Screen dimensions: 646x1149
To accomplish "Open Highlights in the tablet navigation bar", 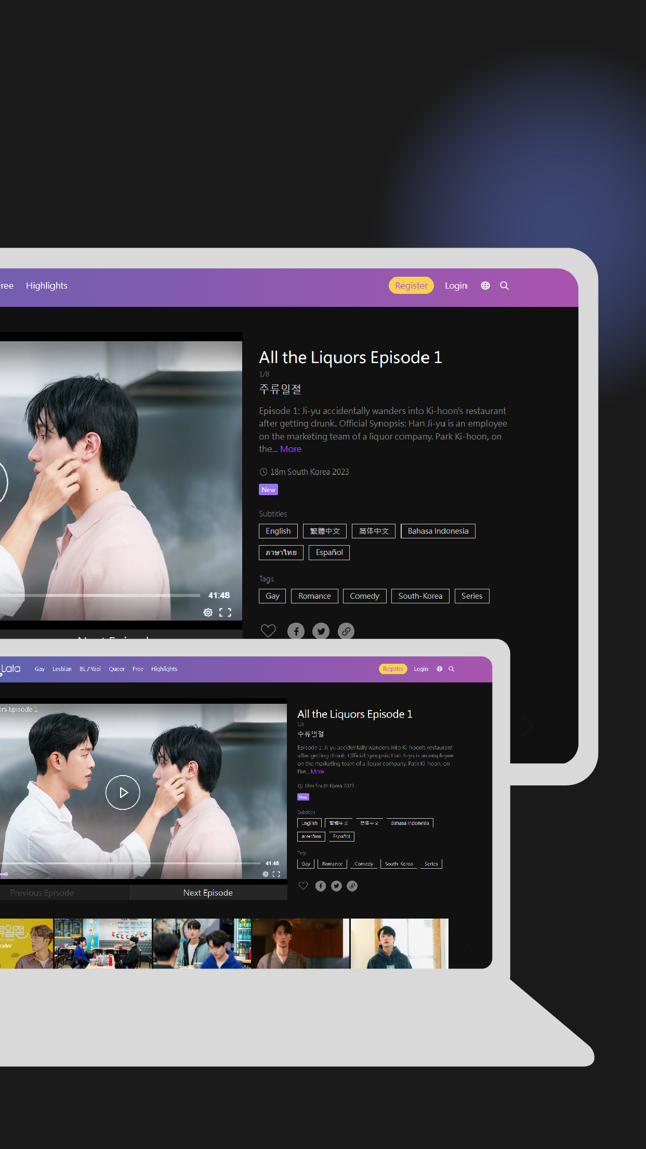I will [47, 286].
